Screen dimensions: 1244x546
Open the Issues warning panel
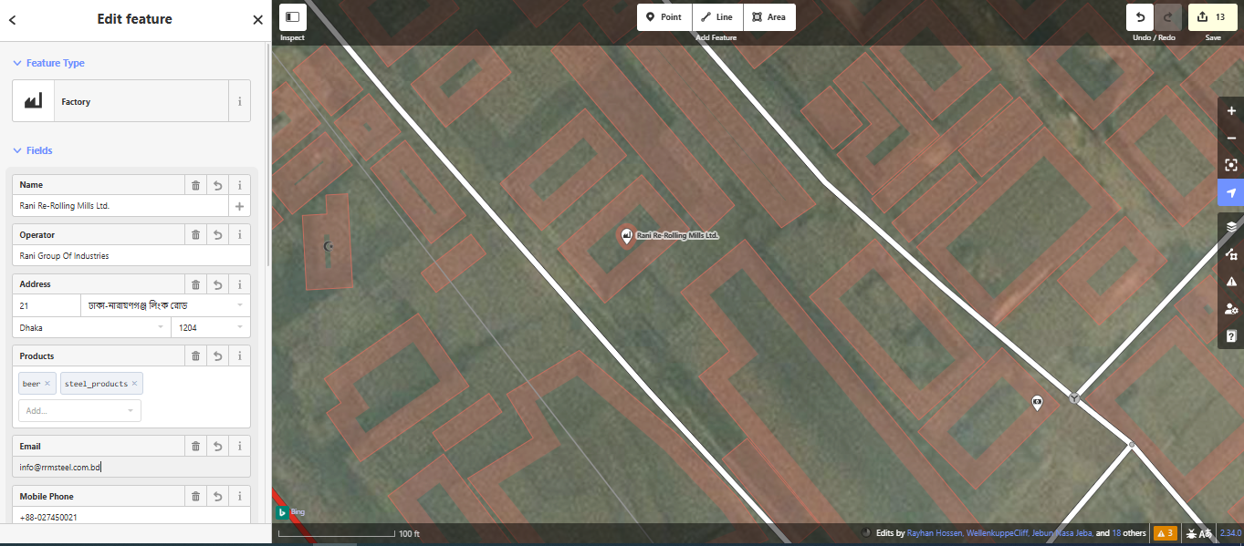coord(1231,281)
